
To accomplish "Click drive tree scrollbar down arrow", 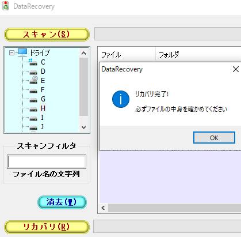I will 83,127.
